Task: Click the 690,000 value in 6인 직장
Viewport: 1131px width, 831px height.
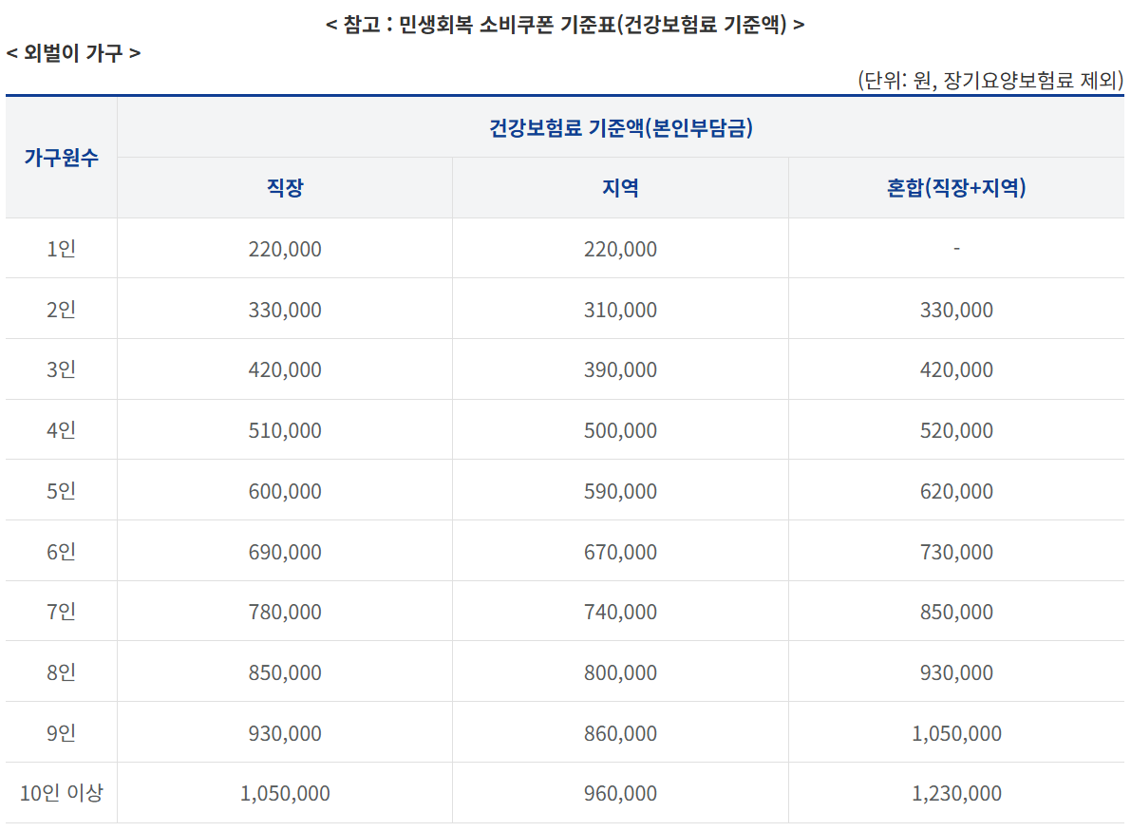Action: (x=284, y=552)
